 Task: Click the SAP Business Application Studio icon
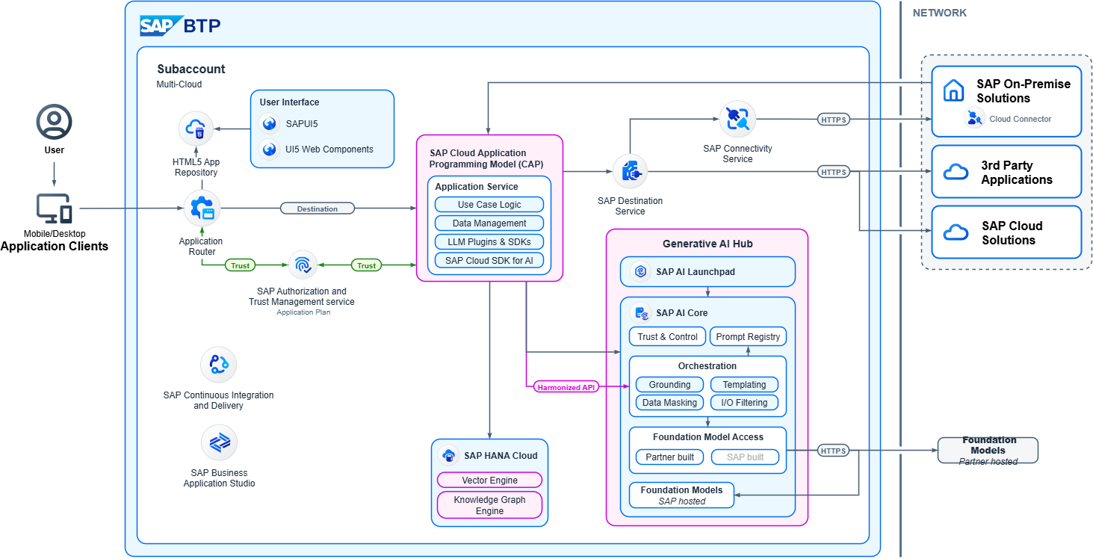[219, 443]
